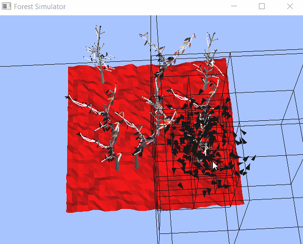This screenshot has width=303, height=244.
Task: Click the top-left corner of the red terrain
Action: pyautogui.click(x=69, y=67)
